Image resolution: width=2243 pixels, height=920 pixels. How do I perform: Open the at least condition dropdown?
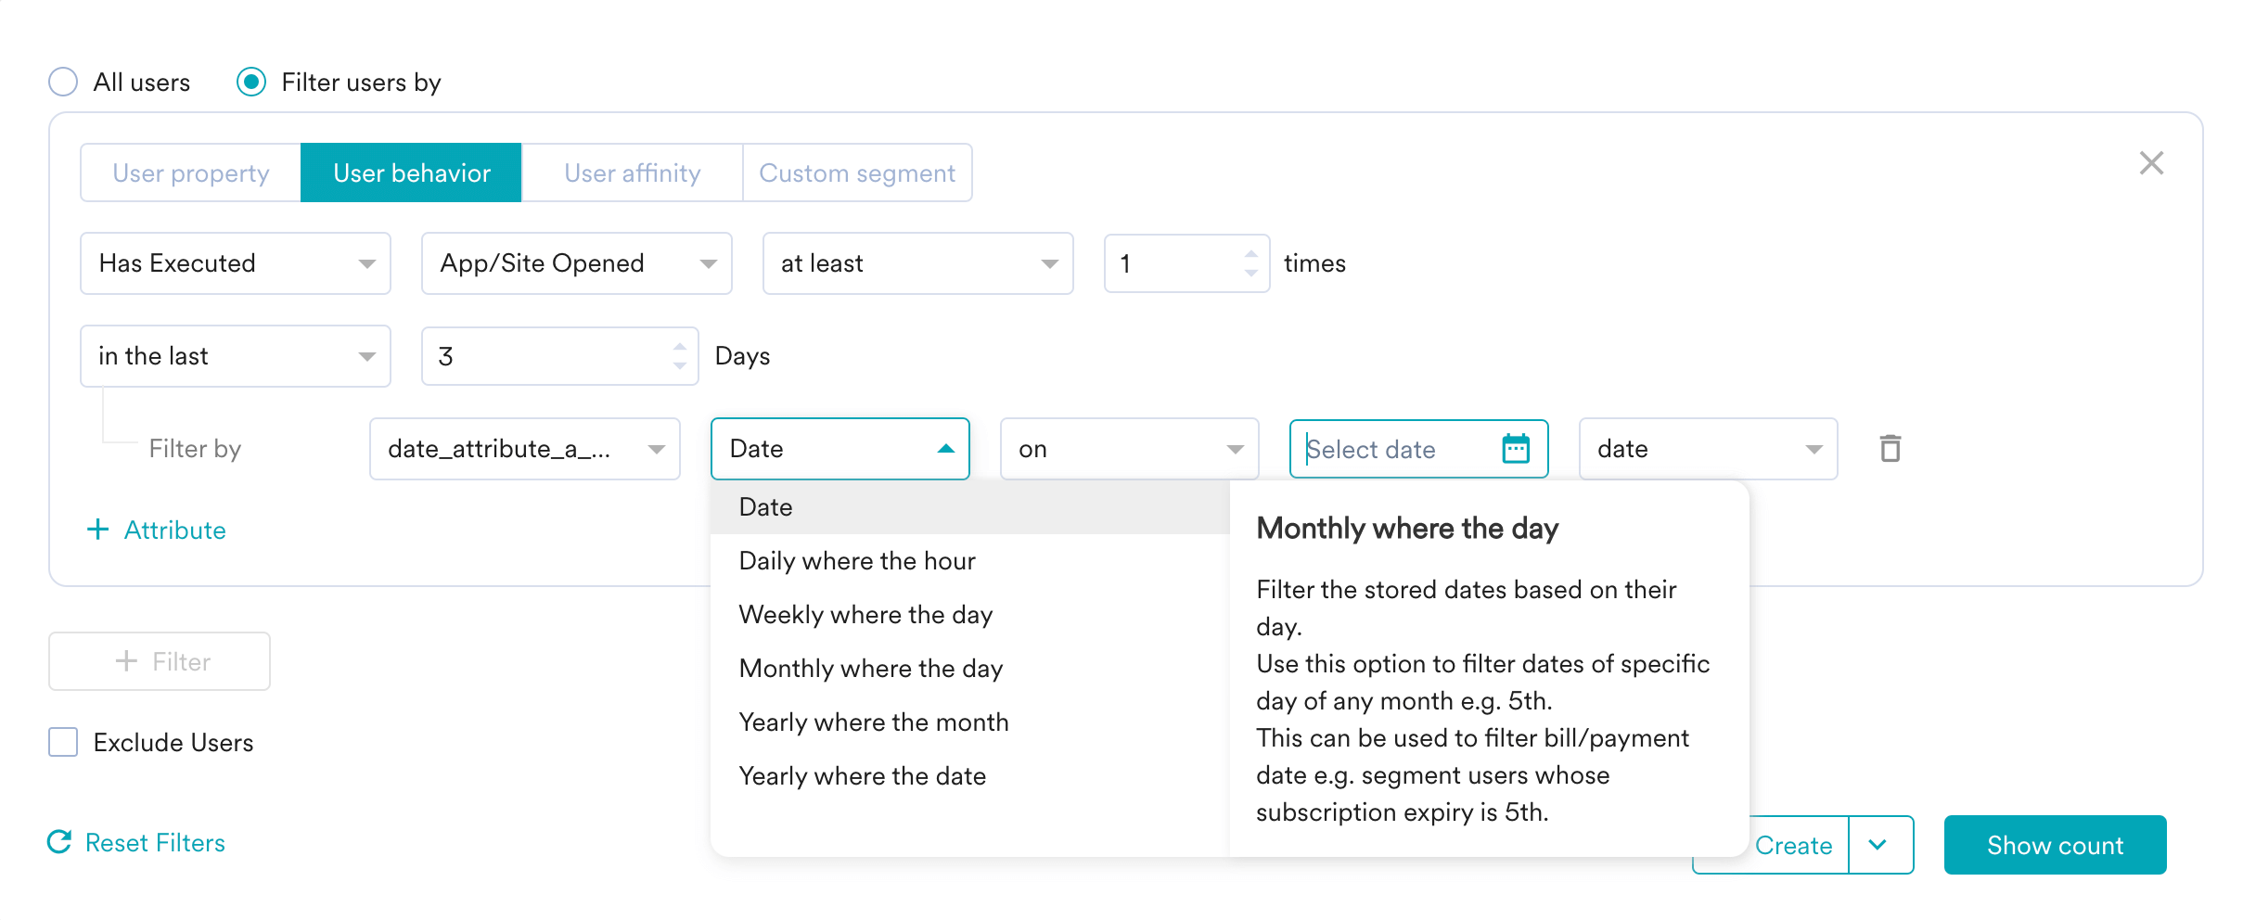click(917, 263)
